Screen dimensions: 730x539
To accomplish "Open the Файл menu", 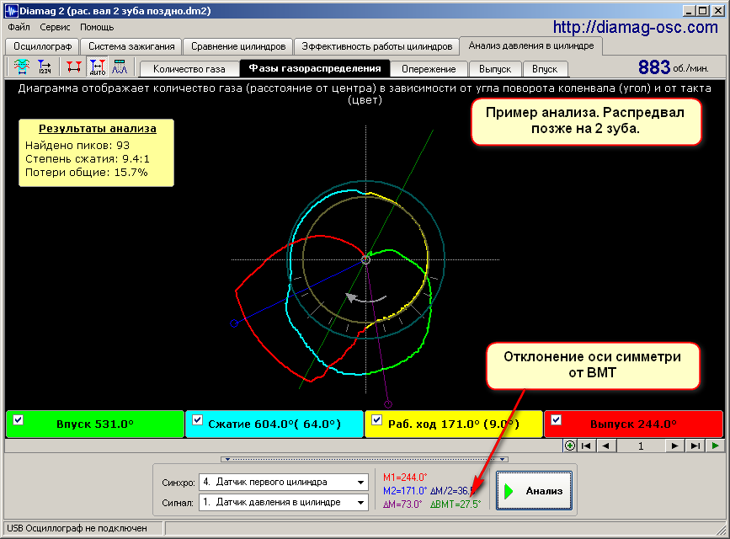I will pos(19,27).
